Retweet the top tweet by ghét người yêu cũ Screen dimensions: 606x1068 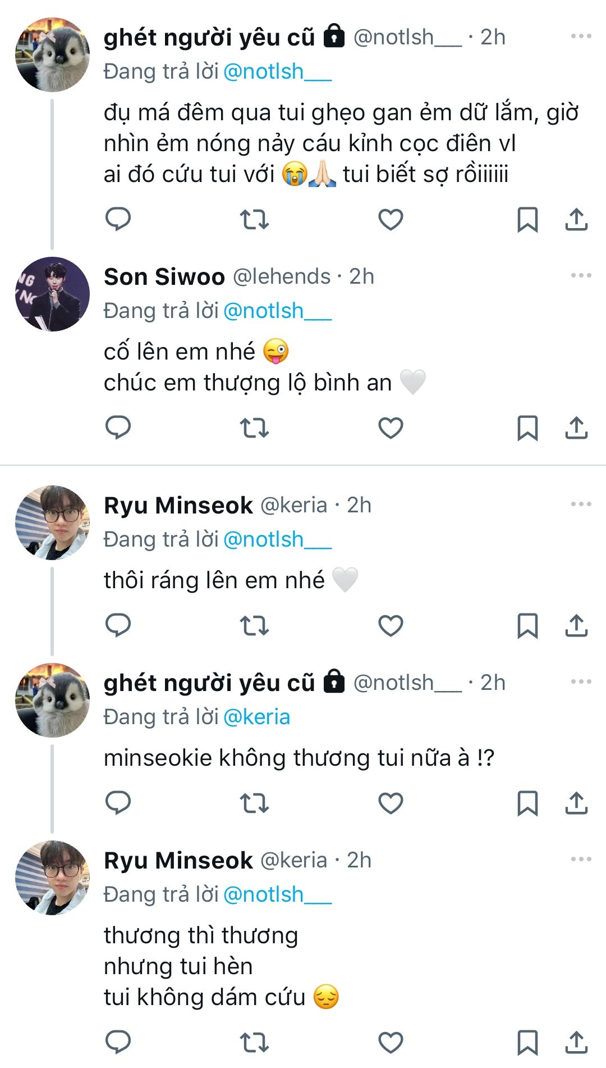coord(254,219)
